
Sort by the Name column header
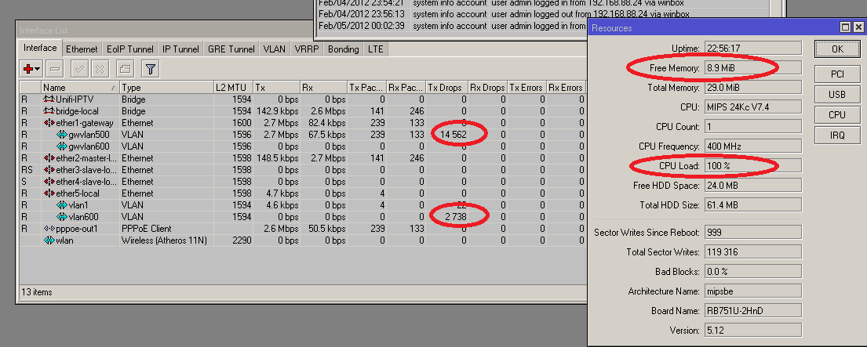point(81,88)
